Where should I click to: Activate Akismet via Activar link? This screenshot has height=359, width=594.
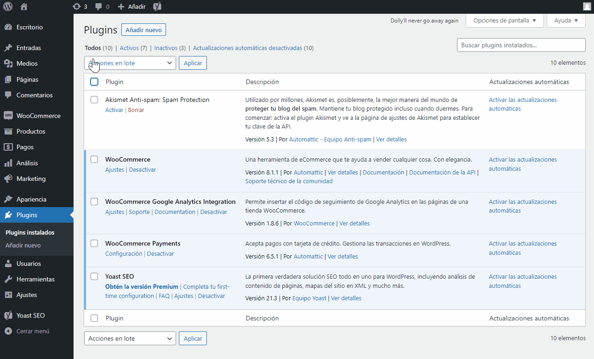tap(114, 110)
